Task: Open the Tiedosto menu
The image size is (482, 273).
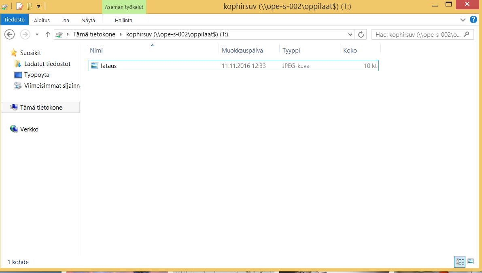Action: pyautogui.click(x=15, y=20)
